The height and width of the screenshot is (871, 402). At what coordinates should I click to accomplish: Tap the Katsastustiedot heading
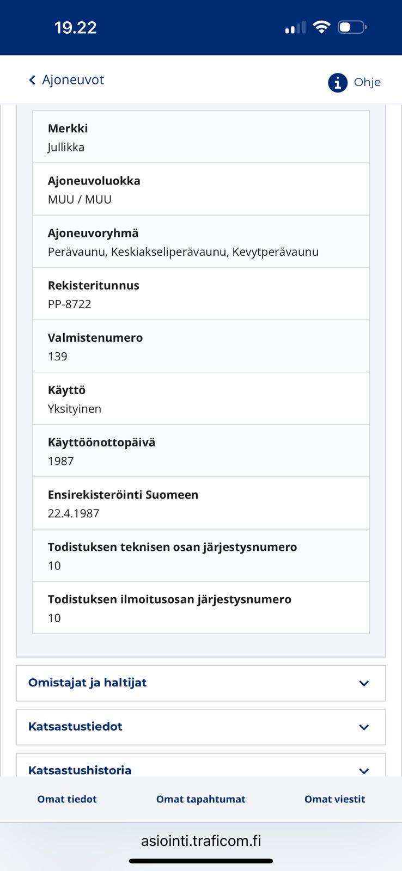[76, 726]
